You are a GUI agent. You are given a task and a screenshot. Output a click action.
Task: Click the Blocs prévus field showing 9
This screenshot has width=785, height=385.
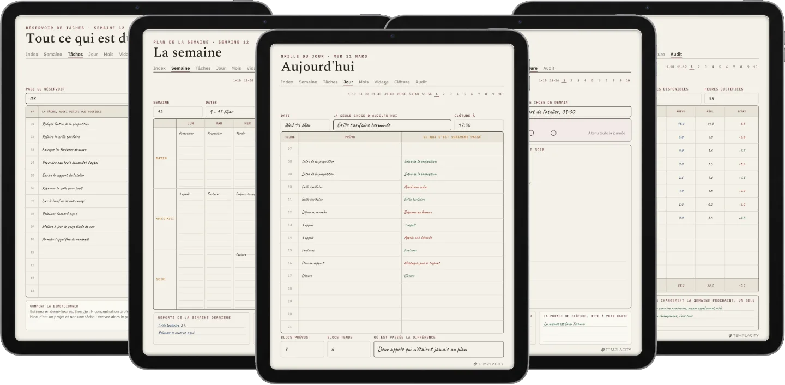click(x=303, y=349)
